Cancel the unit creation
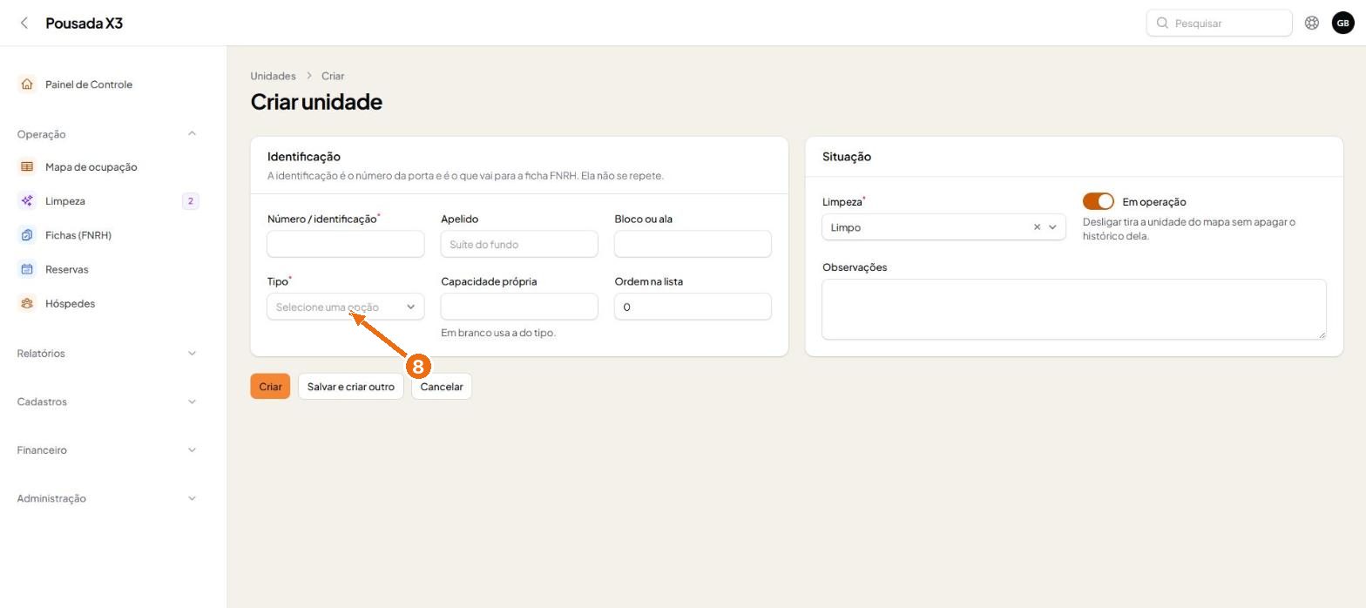Viewport: 1366px width, 608px height. click(442, 387)
